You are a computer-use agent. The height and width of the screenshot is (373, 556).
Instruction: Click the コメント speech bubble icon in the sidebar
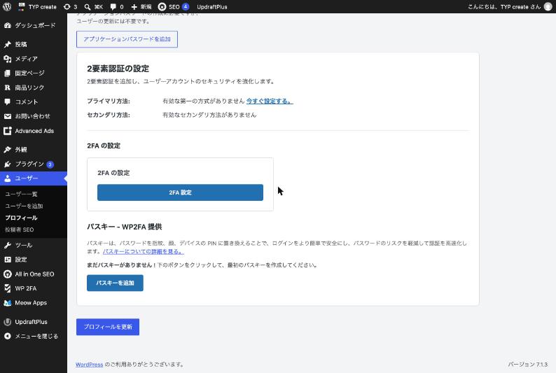coord(8,102)
